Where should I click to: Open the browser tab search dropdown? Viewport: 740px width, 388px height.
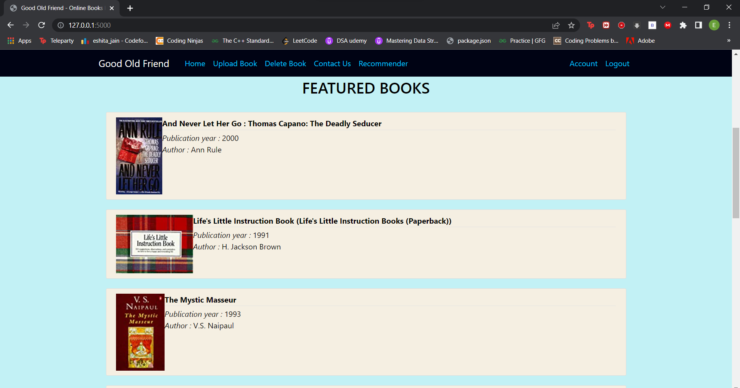[663, 7]
